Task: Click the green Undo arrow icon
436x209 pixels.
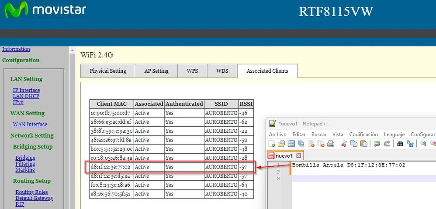Action: (377, 144)
